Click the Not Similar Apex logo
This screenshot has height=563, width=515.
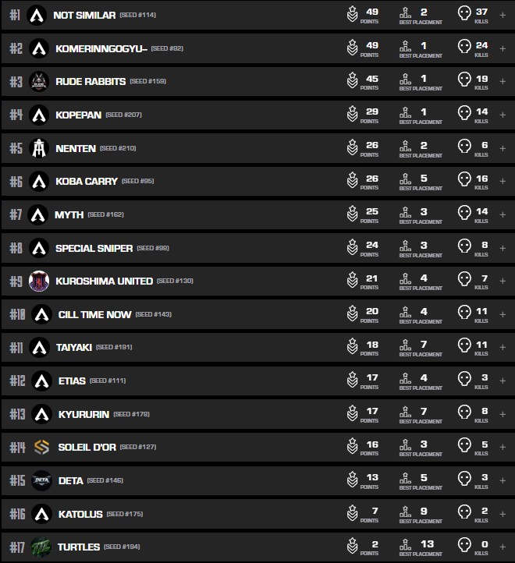point(37,15)
